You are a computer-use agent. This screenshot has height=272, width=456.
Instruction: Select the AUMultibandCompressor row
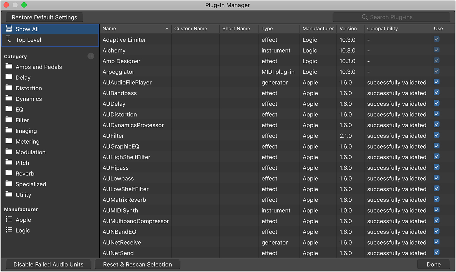click(x=277, y=221)
